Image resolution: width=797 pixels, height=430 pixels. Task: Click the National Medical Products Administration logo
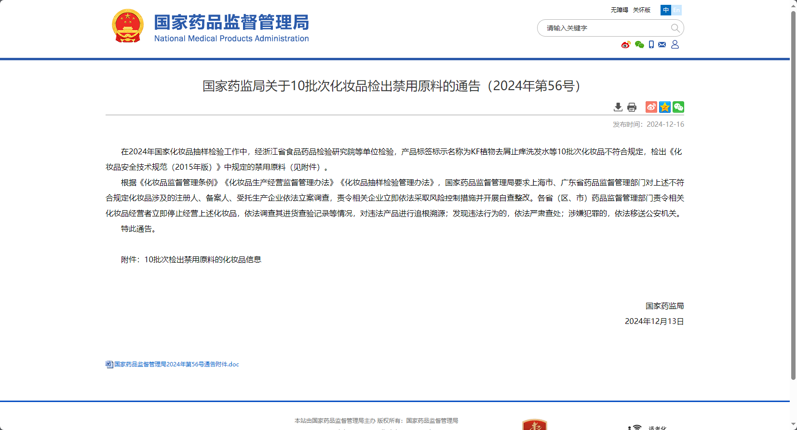click(x=210, y=26)
